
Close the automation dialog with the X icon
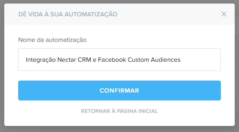tap(224, 14)
